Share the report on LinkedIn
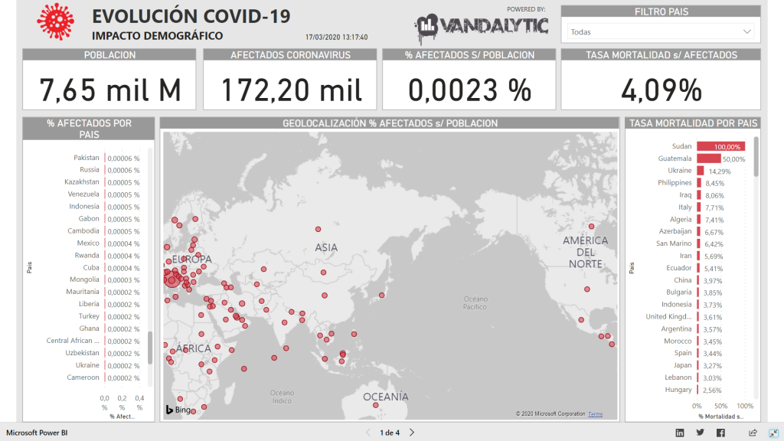Image resolution: width=784 pixels, height=441 pixels. pos(680,433)
